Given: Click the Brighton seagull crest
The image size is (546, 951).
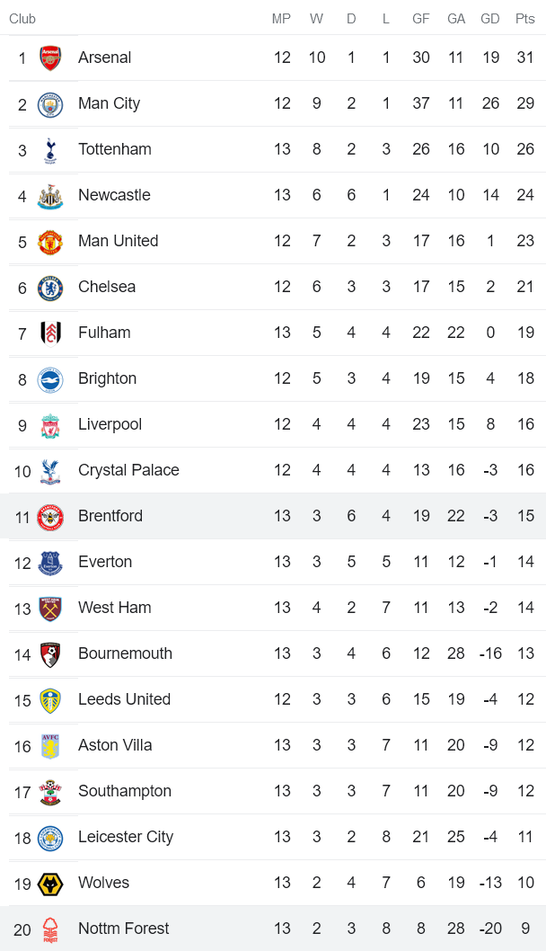Looking at the screenshot, I should pos(50,379).
